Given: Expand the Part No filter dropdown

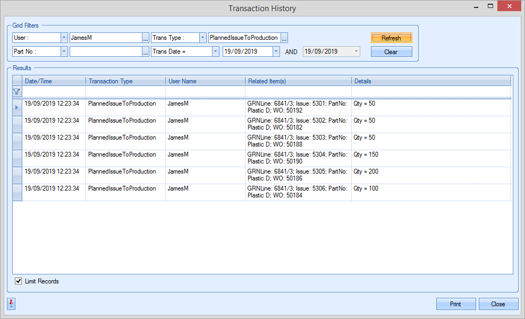Looking at the screenshot, I should 64,51.
